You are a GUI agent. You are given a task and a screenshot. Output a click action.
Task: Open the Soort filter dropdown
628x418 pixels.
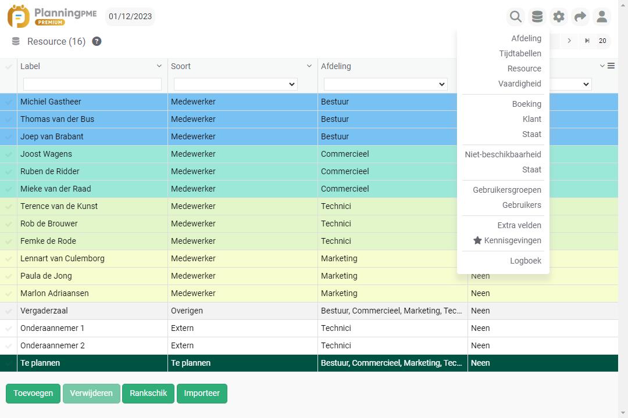pos(235,84)
